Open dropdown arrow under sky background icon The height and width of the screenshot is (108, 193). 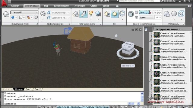122,19
